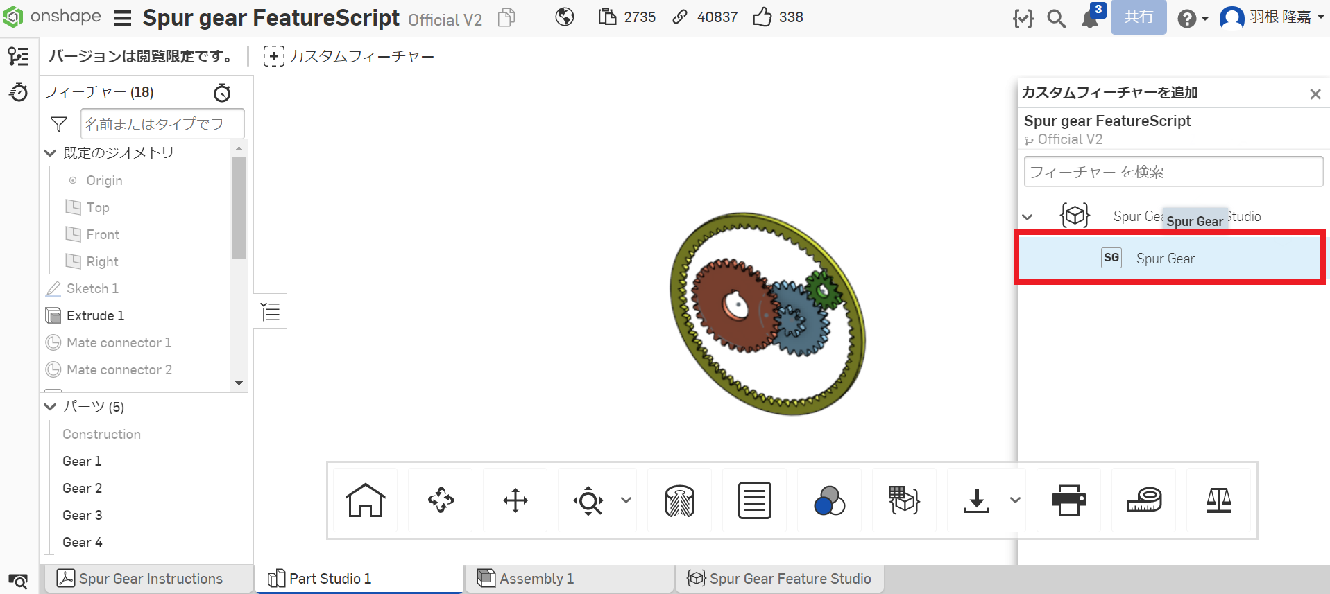The height and width of the screenshot is (594, 1330).
Task: Open the export options dropdown arrow
Action: tap(1015, 500)
